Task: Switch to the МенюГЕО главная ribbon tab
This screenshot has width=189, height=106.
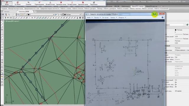Action: coord(138,6)
